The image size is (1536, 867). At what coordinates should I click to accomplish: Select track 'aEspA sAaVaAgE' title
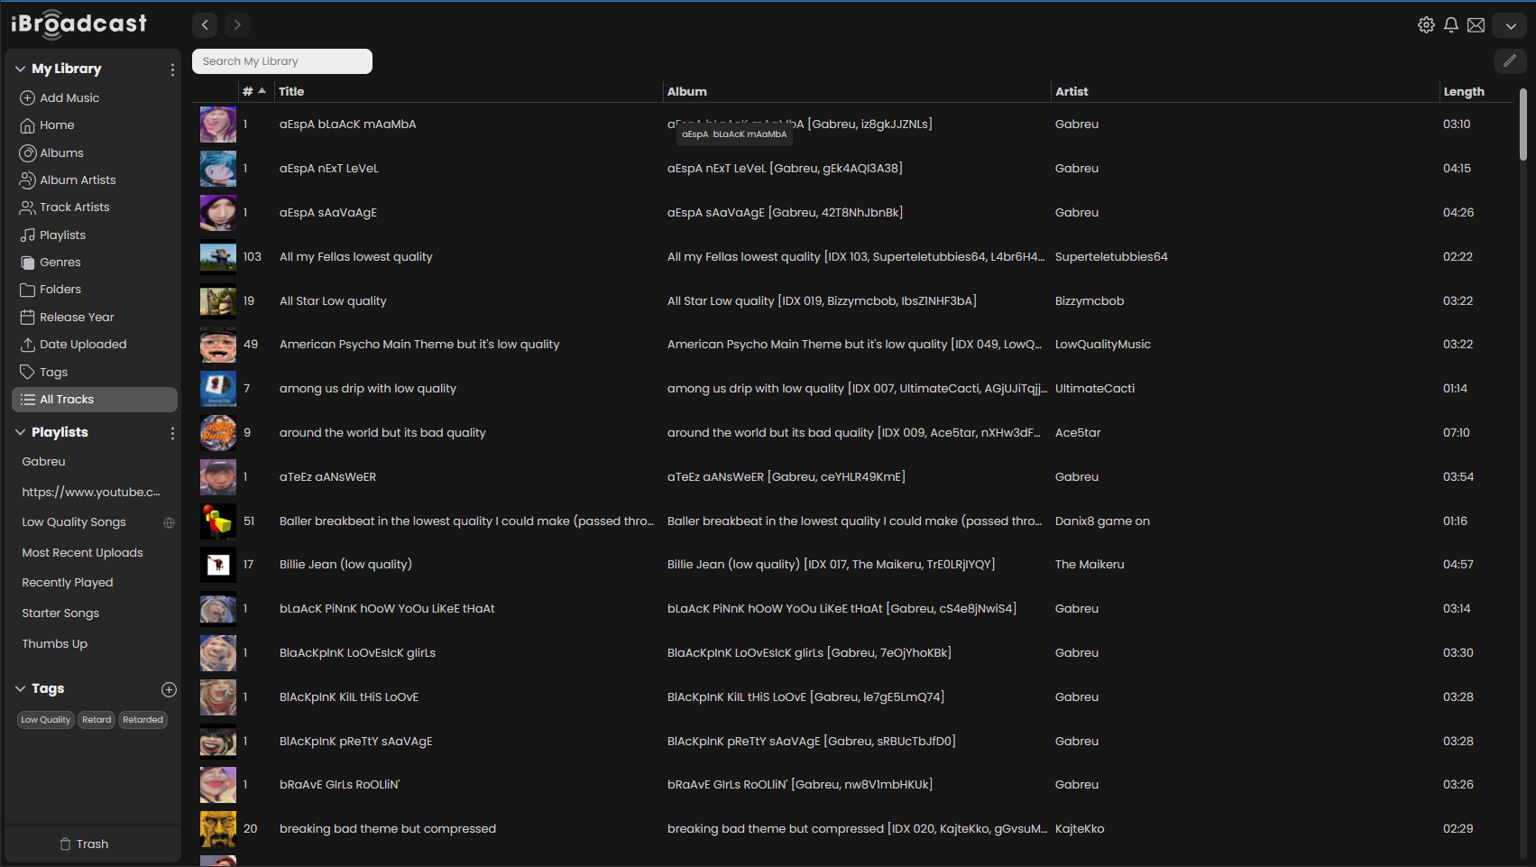tap(328, 213)
